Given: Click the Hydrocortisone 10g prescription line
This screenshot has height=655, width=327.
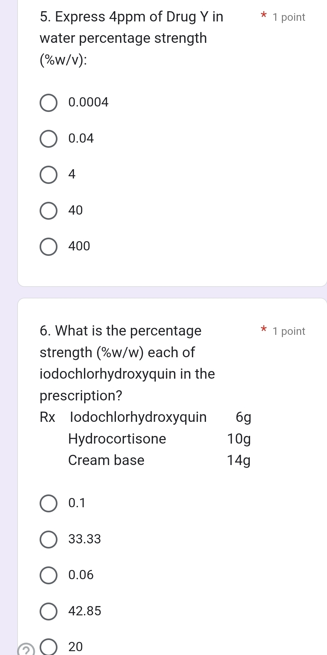Looking at the screenshot, I should 159,439.
